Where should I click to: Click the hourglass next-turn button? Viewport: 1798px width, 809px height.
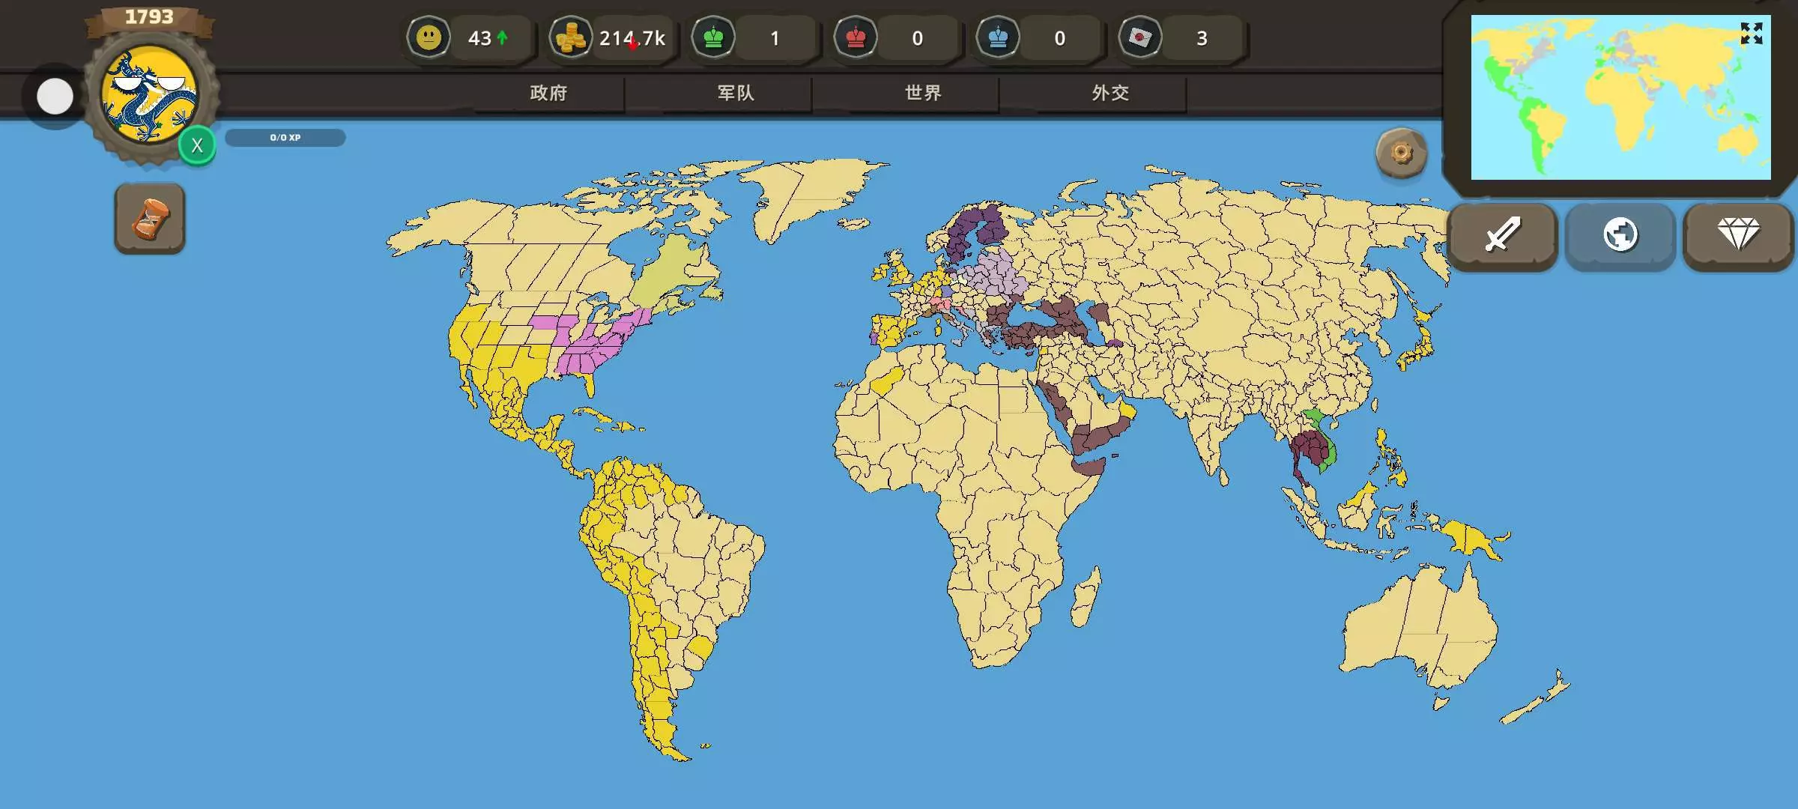click(x=150, y=219)
